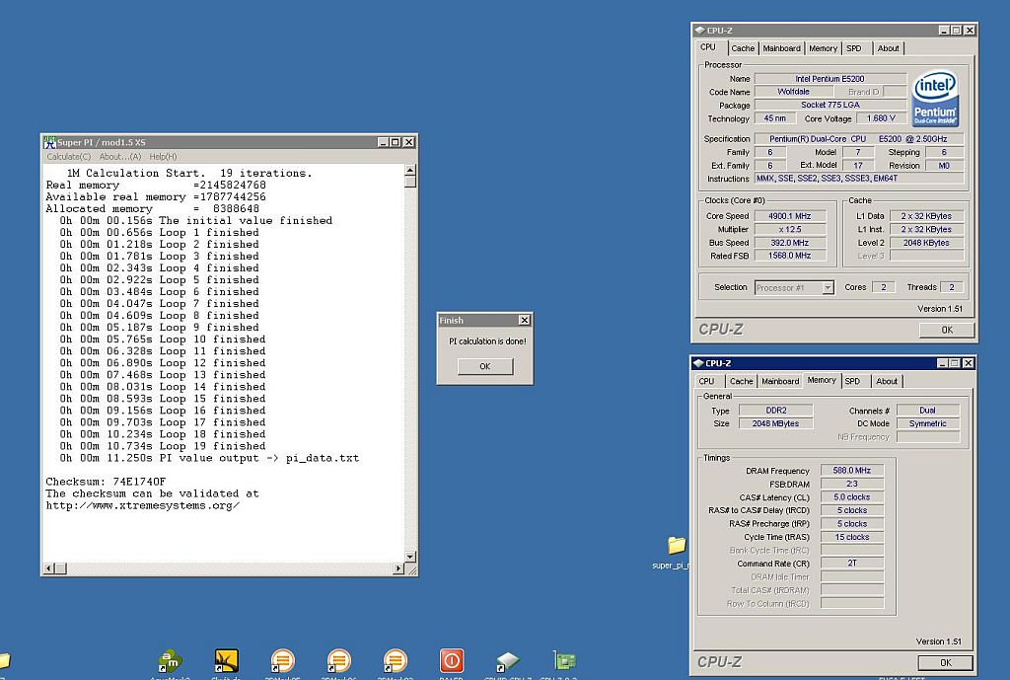Click the Intel Pentium logo in CPU-Z
The height and width of the screenshot is (680, 1010).
pyautogui.click(x=936, y=99)
